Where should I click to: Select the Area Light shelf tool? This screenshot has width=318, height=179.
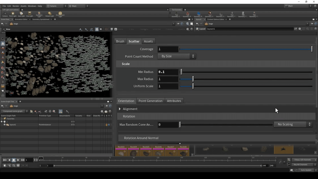[29, 14]
